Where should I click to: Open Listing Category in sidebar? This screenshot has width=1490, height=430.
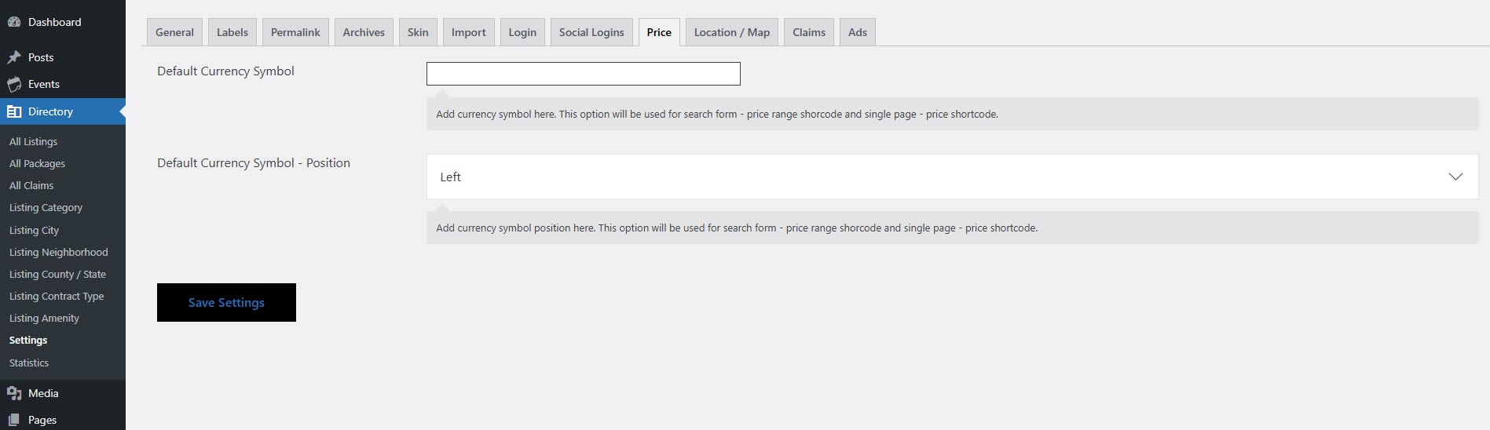click(46, 207)
